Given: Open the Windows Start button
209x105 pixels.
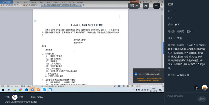Looking at the screenshot, I should [3, 90].
